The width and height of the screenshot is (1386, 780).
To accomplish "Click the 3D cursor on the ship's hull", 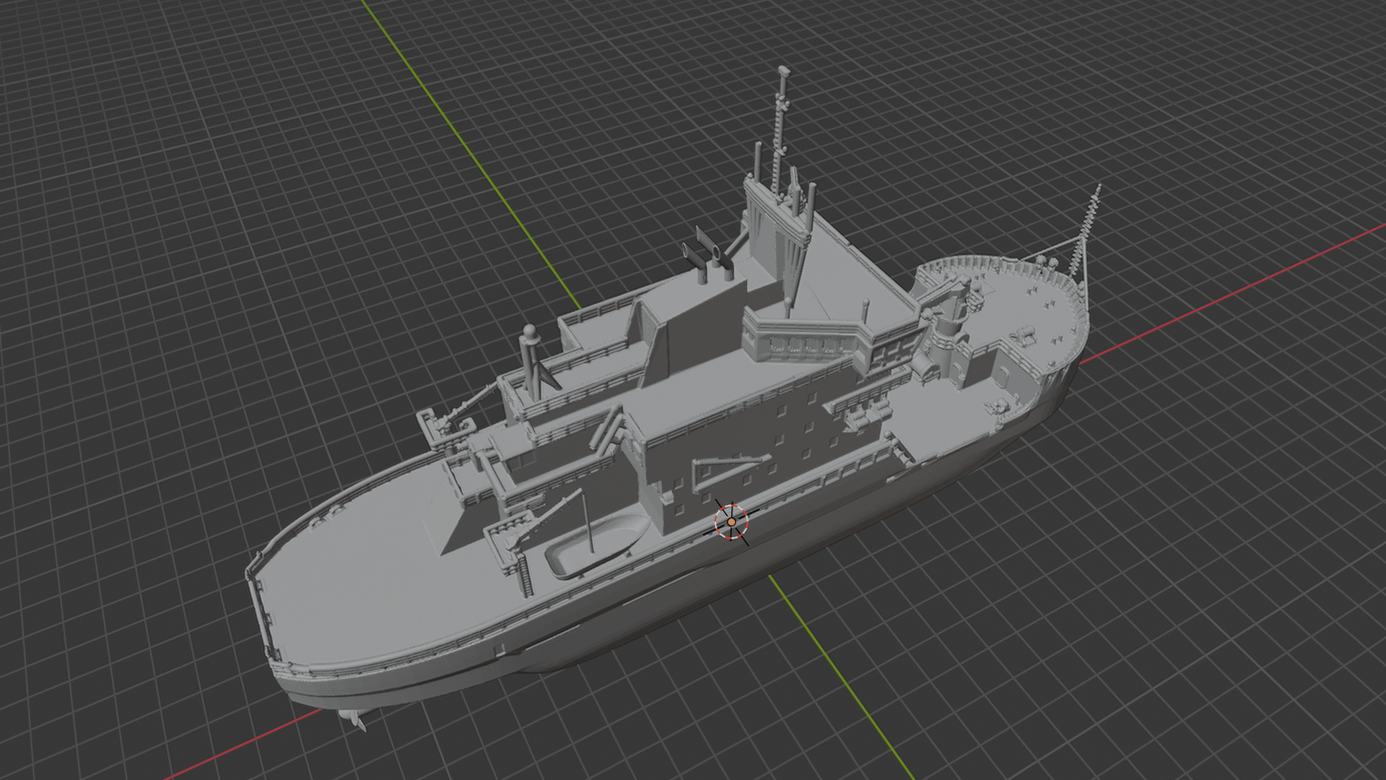I will pos(731,521).
